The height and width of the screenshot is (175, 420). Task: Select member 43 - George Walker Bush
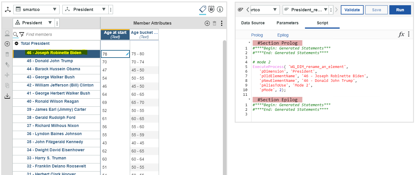pyautogui.click(x=51, y=77)
